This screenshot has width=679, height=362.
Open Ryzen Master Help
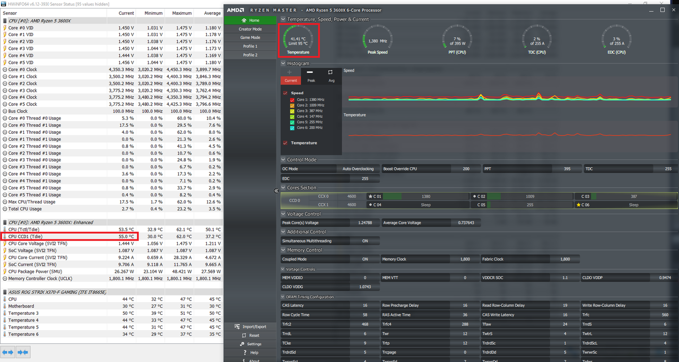(250, 352)
